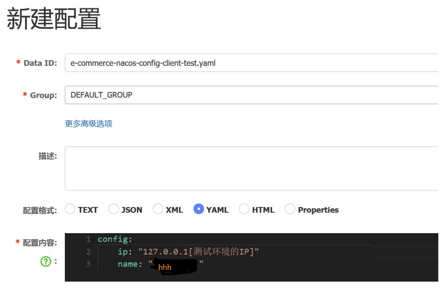Select the JSON format radio button

[x=114, y=209]
